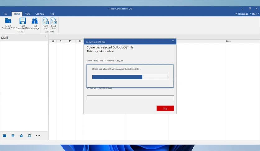Open tasks clipboard icon in bottom bar
The width and height of the screenshot is (260, 151).
coord(30,136)
